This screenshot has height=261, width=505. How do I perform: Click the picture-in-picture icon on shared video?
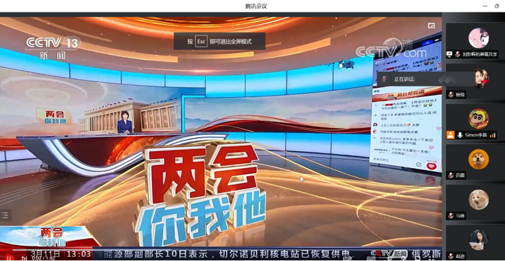[431, 25]
